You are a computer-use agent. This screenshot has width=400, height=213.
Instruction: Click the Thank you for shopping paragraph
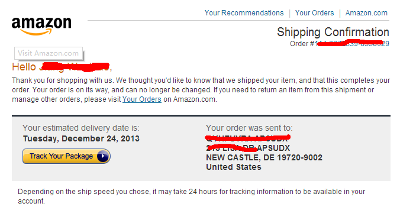point(201,90)
